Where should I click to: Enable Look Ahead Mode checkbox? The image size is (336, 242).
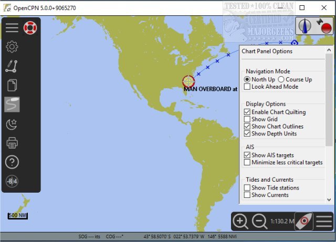[x=247, y=87]
